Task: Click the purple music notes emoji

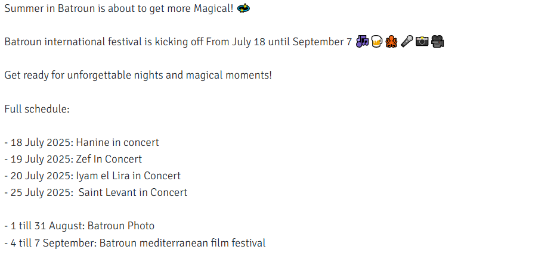Action: (x=362, y=42)
